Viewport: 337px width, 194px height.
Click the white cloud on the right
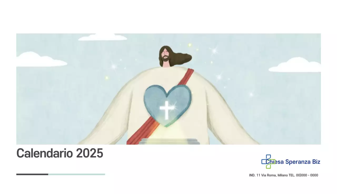coord(295,65)
